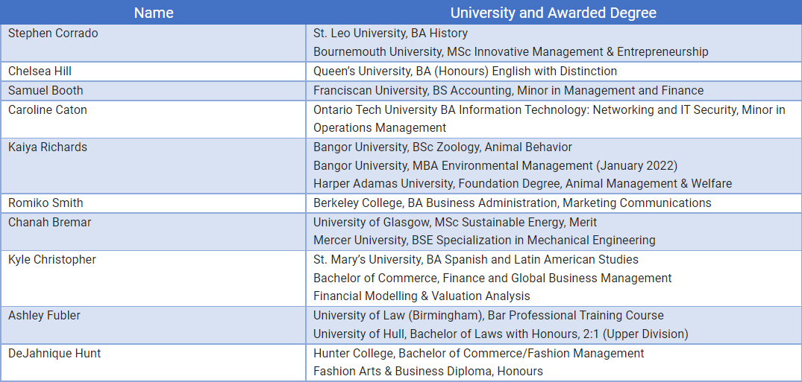Click the Ashley Fubler name cell
Image resolution: width=802 pixels, height=382 pixels.
click(x=44, y=316)
